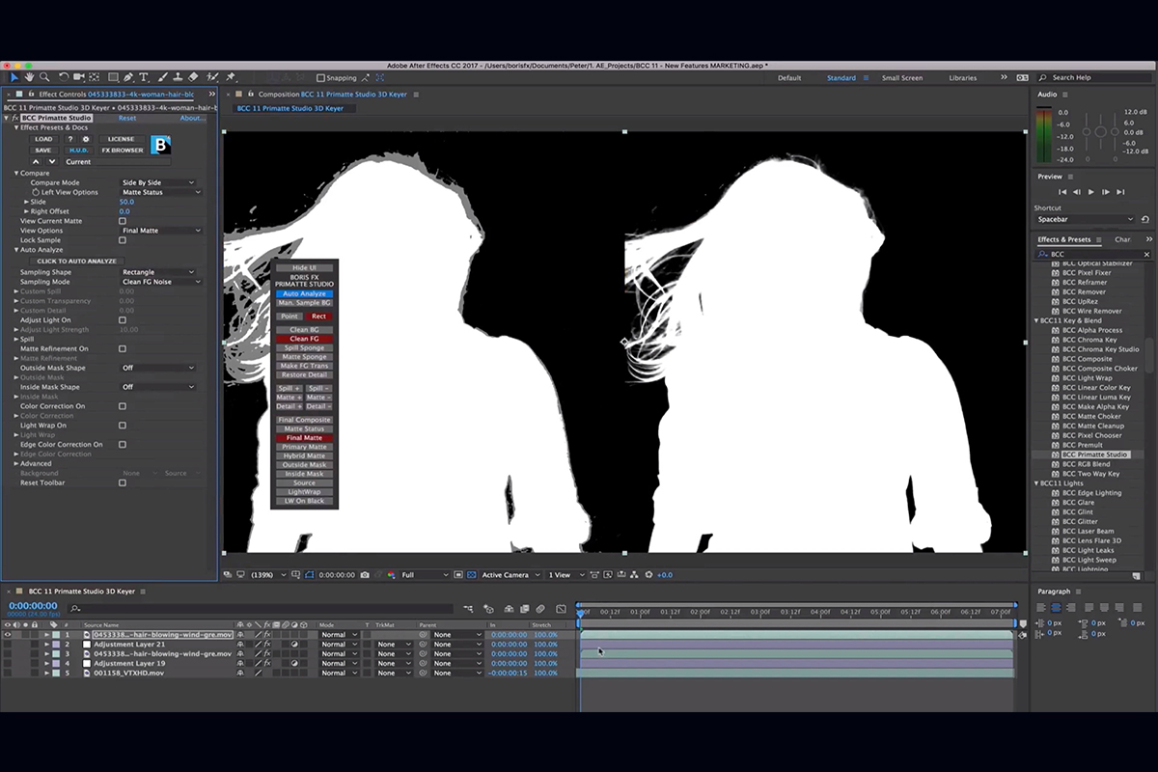Screen dimensions: 1158x772
Task: Enable Color Correction On checkbox
Action: (x=123, y=406)
